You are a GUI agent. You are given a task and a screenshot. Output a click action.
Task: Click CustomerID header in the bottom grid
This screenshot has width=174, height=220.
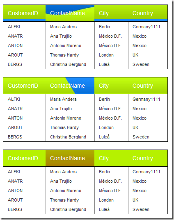click(25, 158)
